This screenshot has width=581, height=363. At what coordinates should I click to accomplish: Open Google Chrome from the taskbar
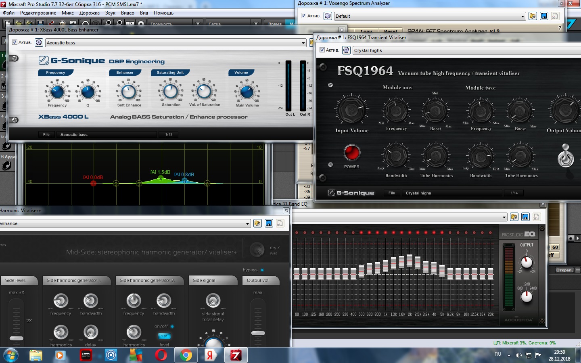(186, 355)
